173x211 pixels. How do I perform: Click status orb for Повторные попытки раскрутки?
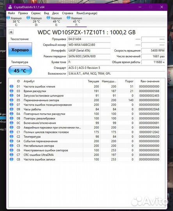[x=12, y=114]
